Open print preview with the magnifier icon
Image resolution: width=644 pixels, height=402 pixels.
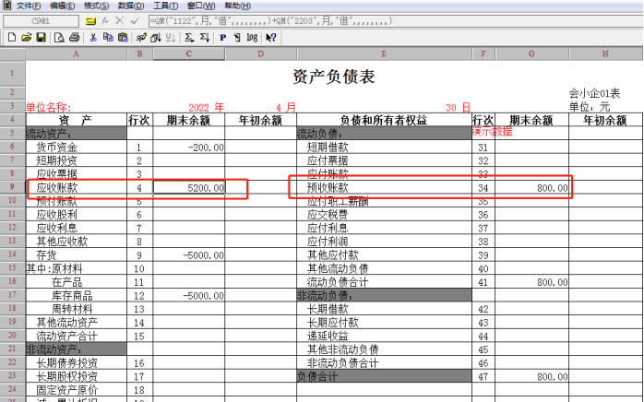59,38
